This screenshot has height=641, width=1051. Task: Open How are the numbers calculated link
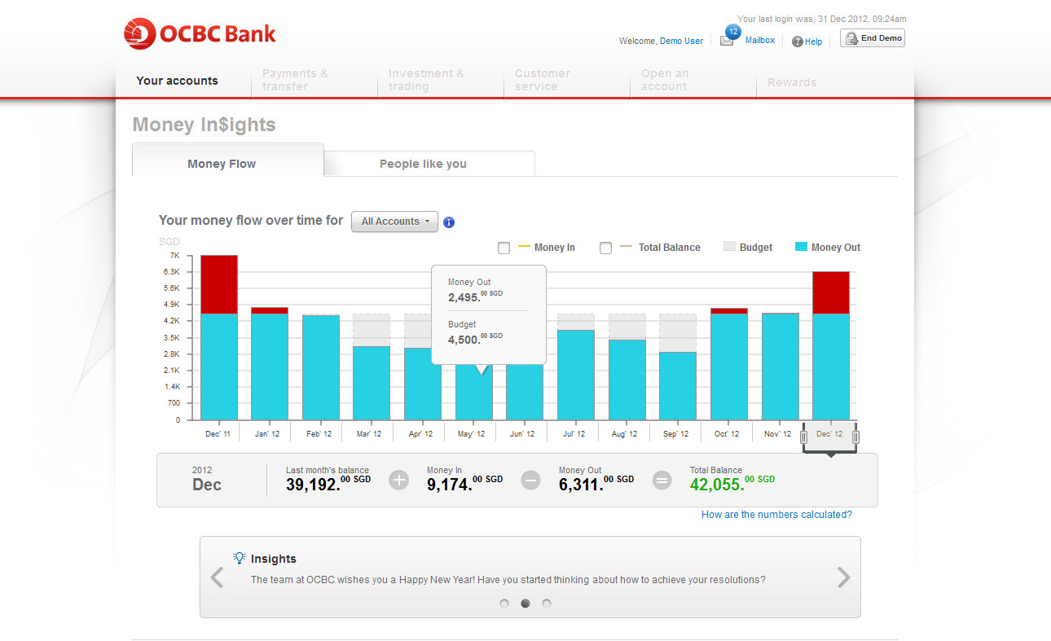point(776,515)
